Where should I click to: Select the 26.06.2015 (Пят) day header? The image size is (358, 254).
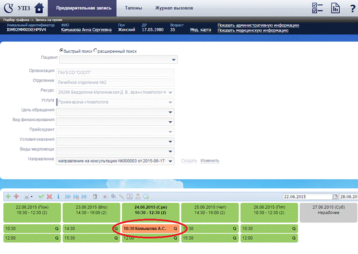pyautogui.click(x=269, y=212)
